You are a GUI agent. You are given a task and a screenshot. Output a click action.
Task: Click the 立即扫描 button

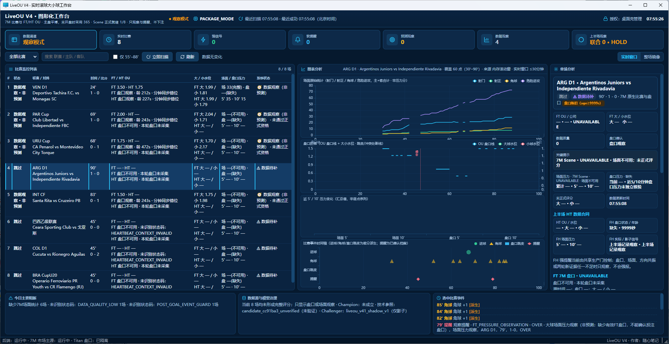(x=157, y=57)
